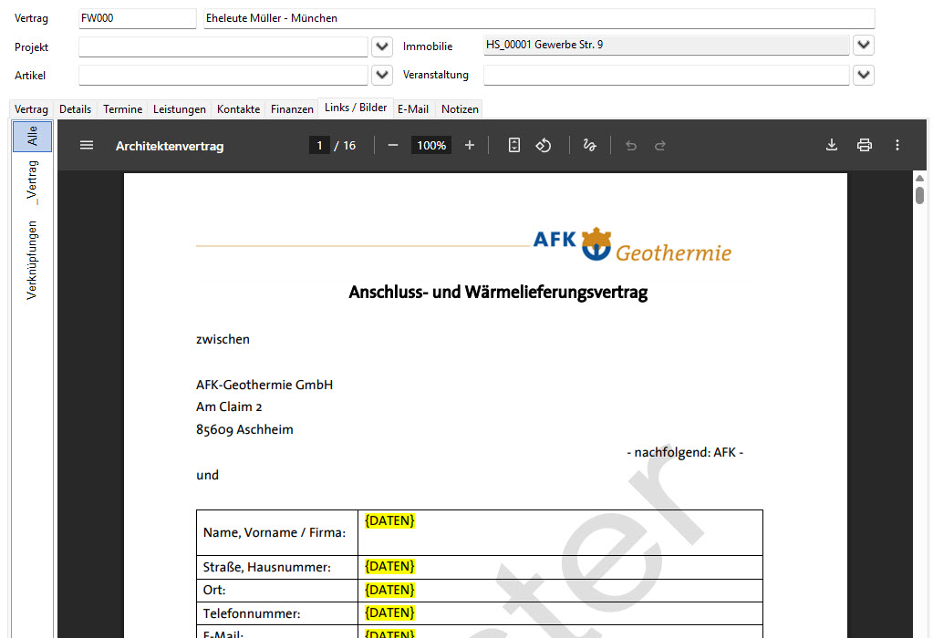The image size is (933, 638).
Task: Rotate the PDF document counterclockwise
Action: 544,146
